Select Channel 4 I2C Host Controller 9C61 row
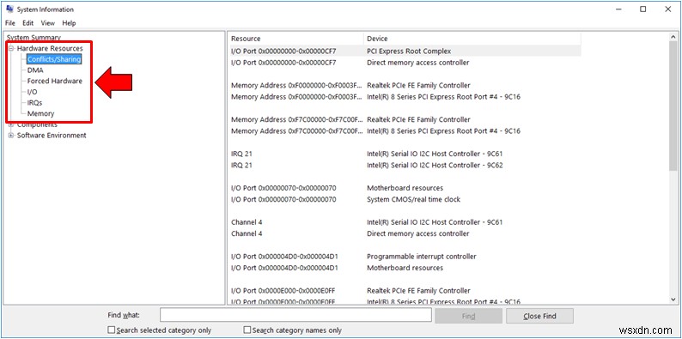This screenshot has width=682, height=339. 405,222
